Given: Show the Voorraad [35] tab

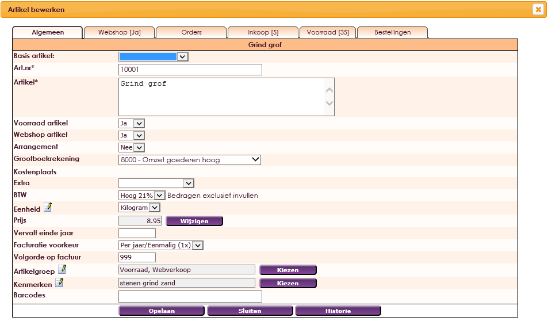Looking at the screenshot, I should (328, 32).
